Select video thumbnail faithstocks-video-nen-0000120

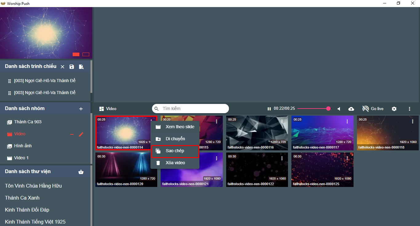coord(126,170)
